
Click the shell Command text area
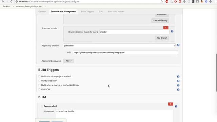(x=114, y=116)
